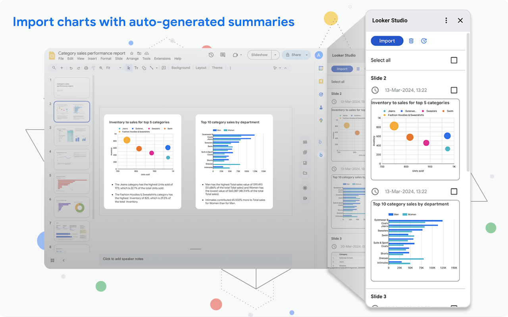This screenshot has width=508, height=317.
Task: Open the Insert menu in Slides
Action: [x=92, y=59]
